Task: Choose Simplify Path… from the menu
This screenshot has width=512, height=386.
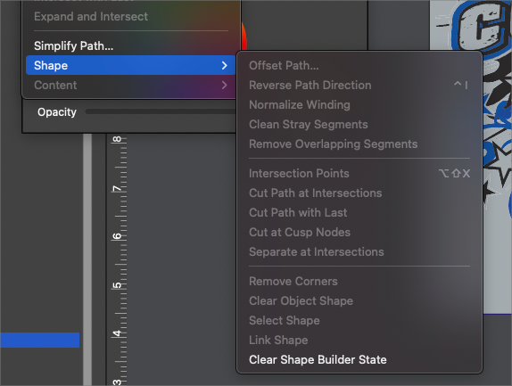Action: (73, 45)
